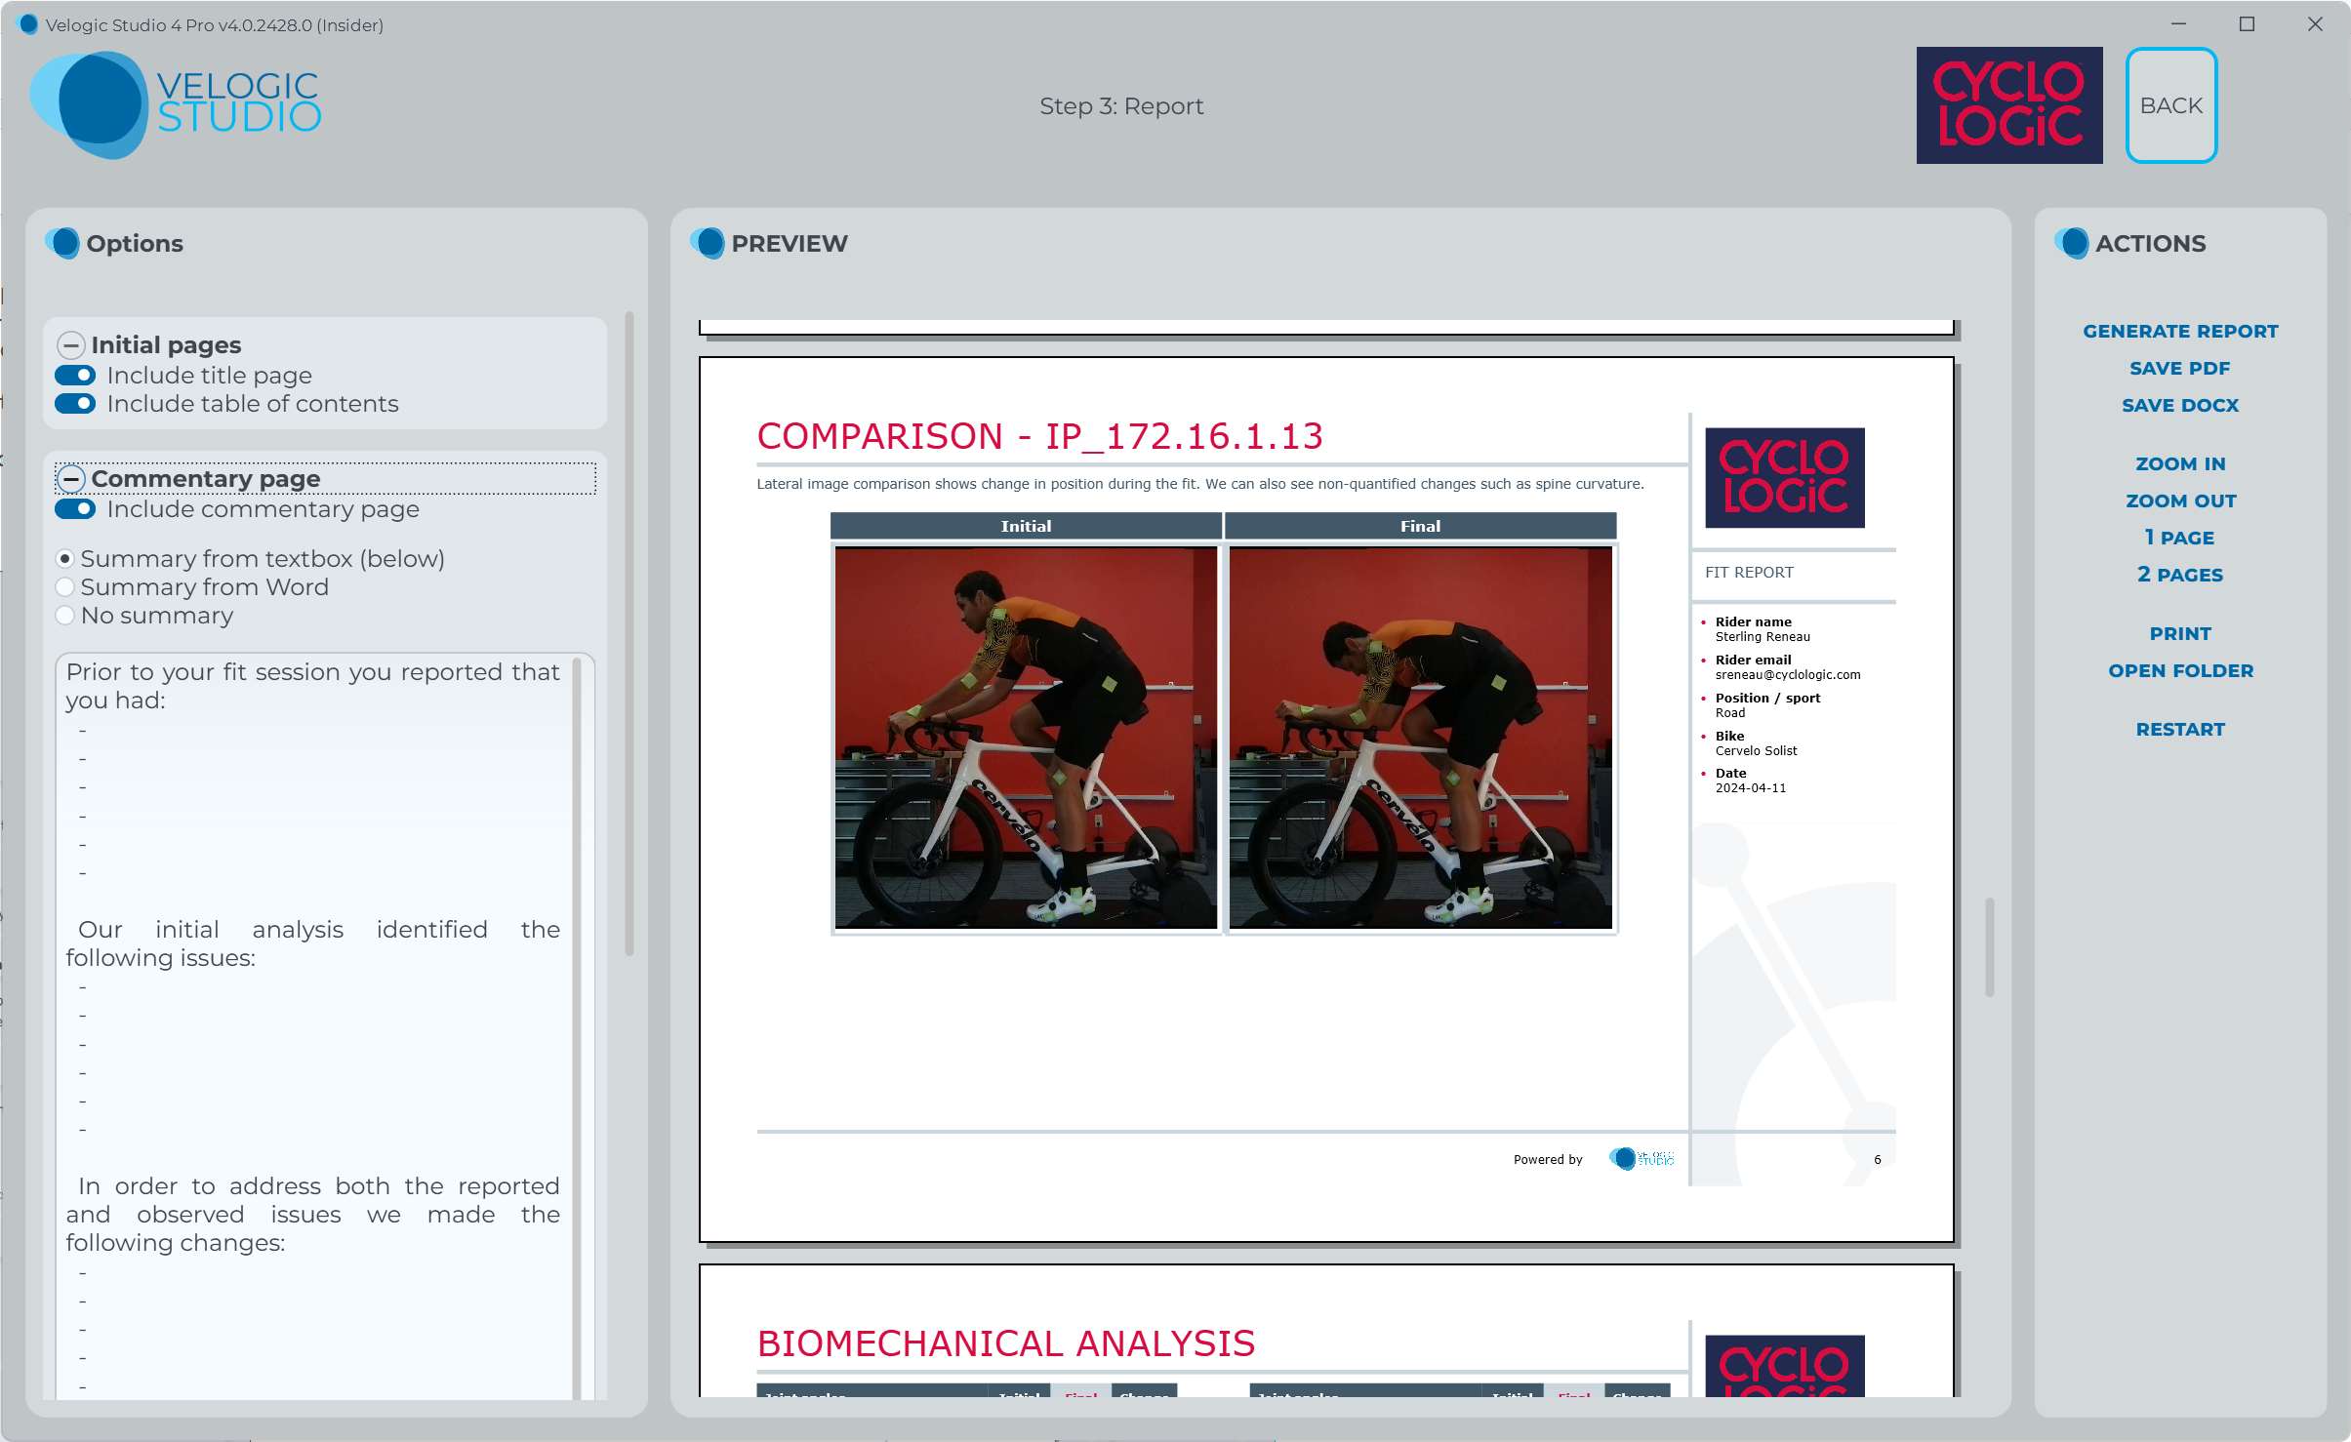Image resolution: width=2351 pixels, height=1442 pixels.
Task: Click the Options panel vertical scrollbar
Action: (x=629, y=634)
